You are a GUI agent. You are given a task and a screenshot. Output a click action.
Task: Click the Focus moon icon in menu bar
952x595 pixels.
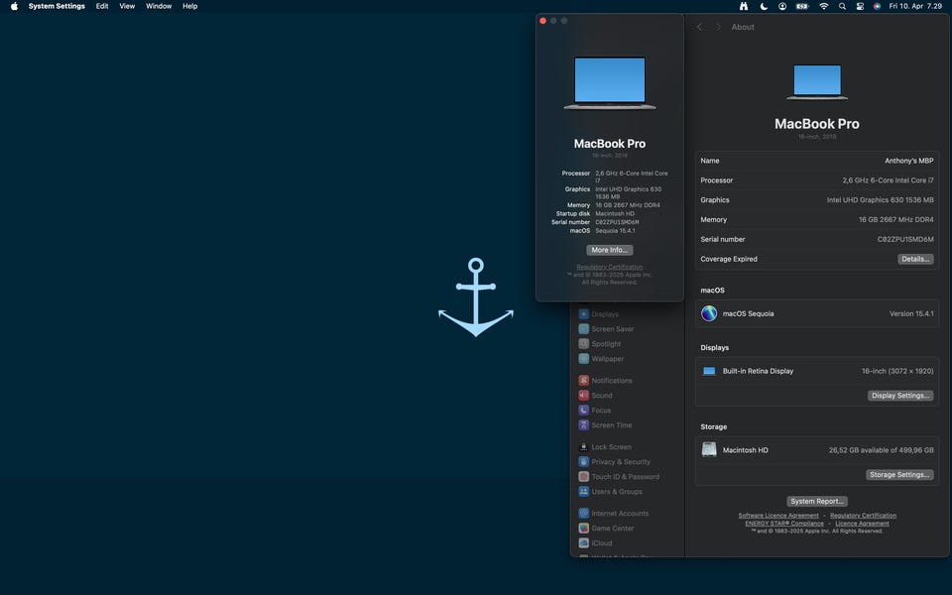point(764,6)
